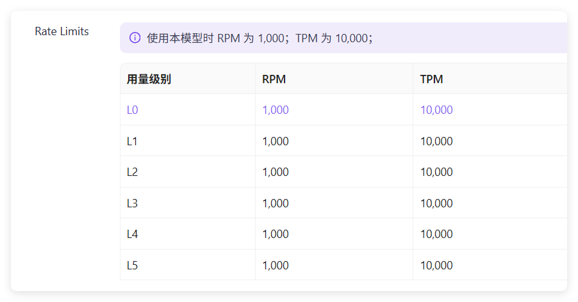Click the L0 row RPM value 1,000
The width and height of the screenshot is (578, 302).
pyautogui.click(x=276, y=110)
